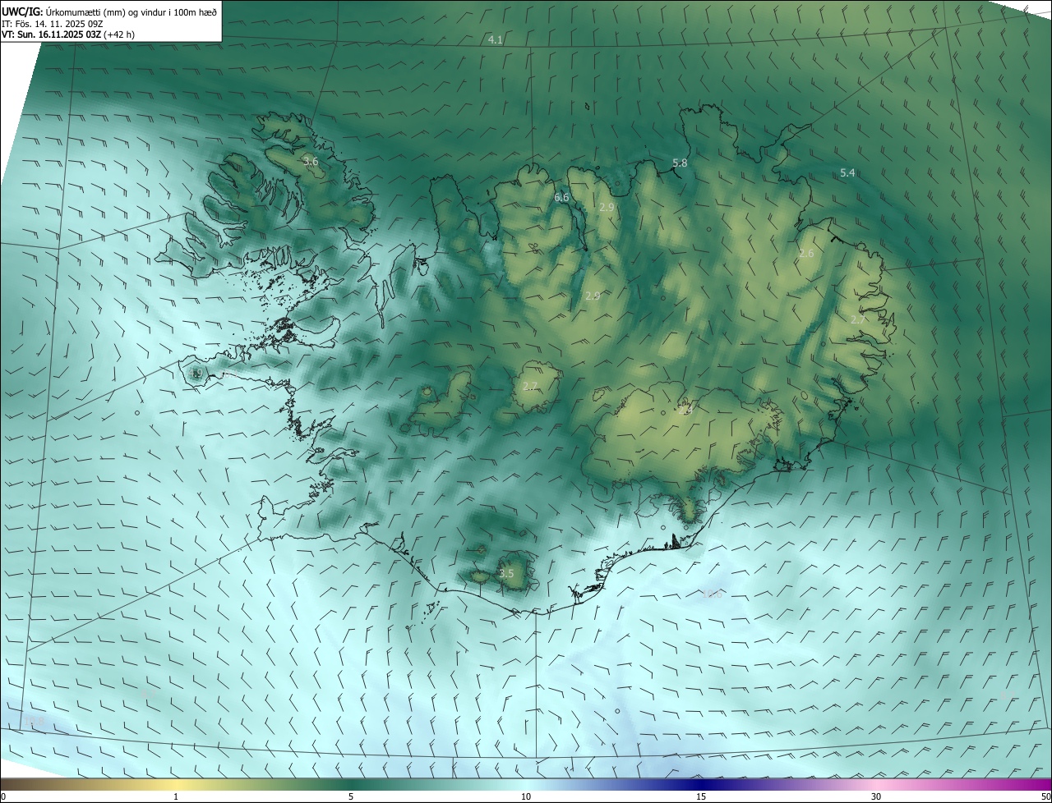The width and height of the screenshot is (1052, 803).
Task: Click the 2.6 value label
Action: [806, 253]
